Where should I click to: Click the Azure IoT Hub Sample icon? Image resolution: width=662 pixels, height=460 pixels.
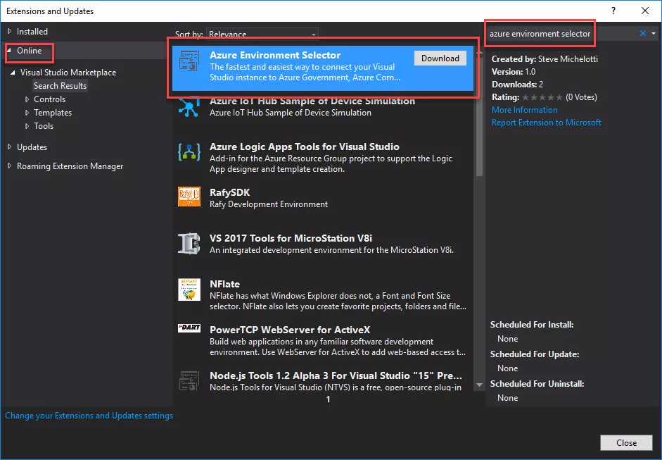(x=189, y=107)
